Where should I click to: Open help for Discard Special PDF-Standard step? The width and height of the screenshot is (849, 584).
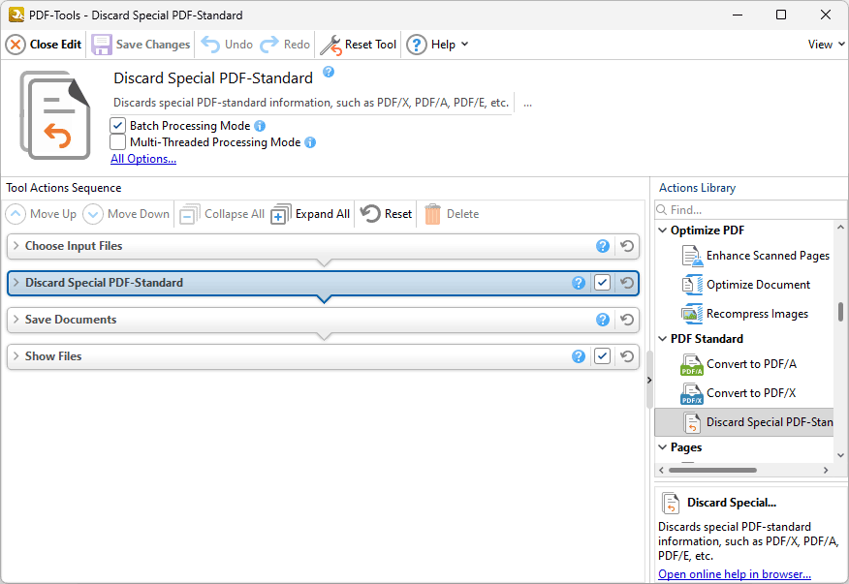click(579, 283)
